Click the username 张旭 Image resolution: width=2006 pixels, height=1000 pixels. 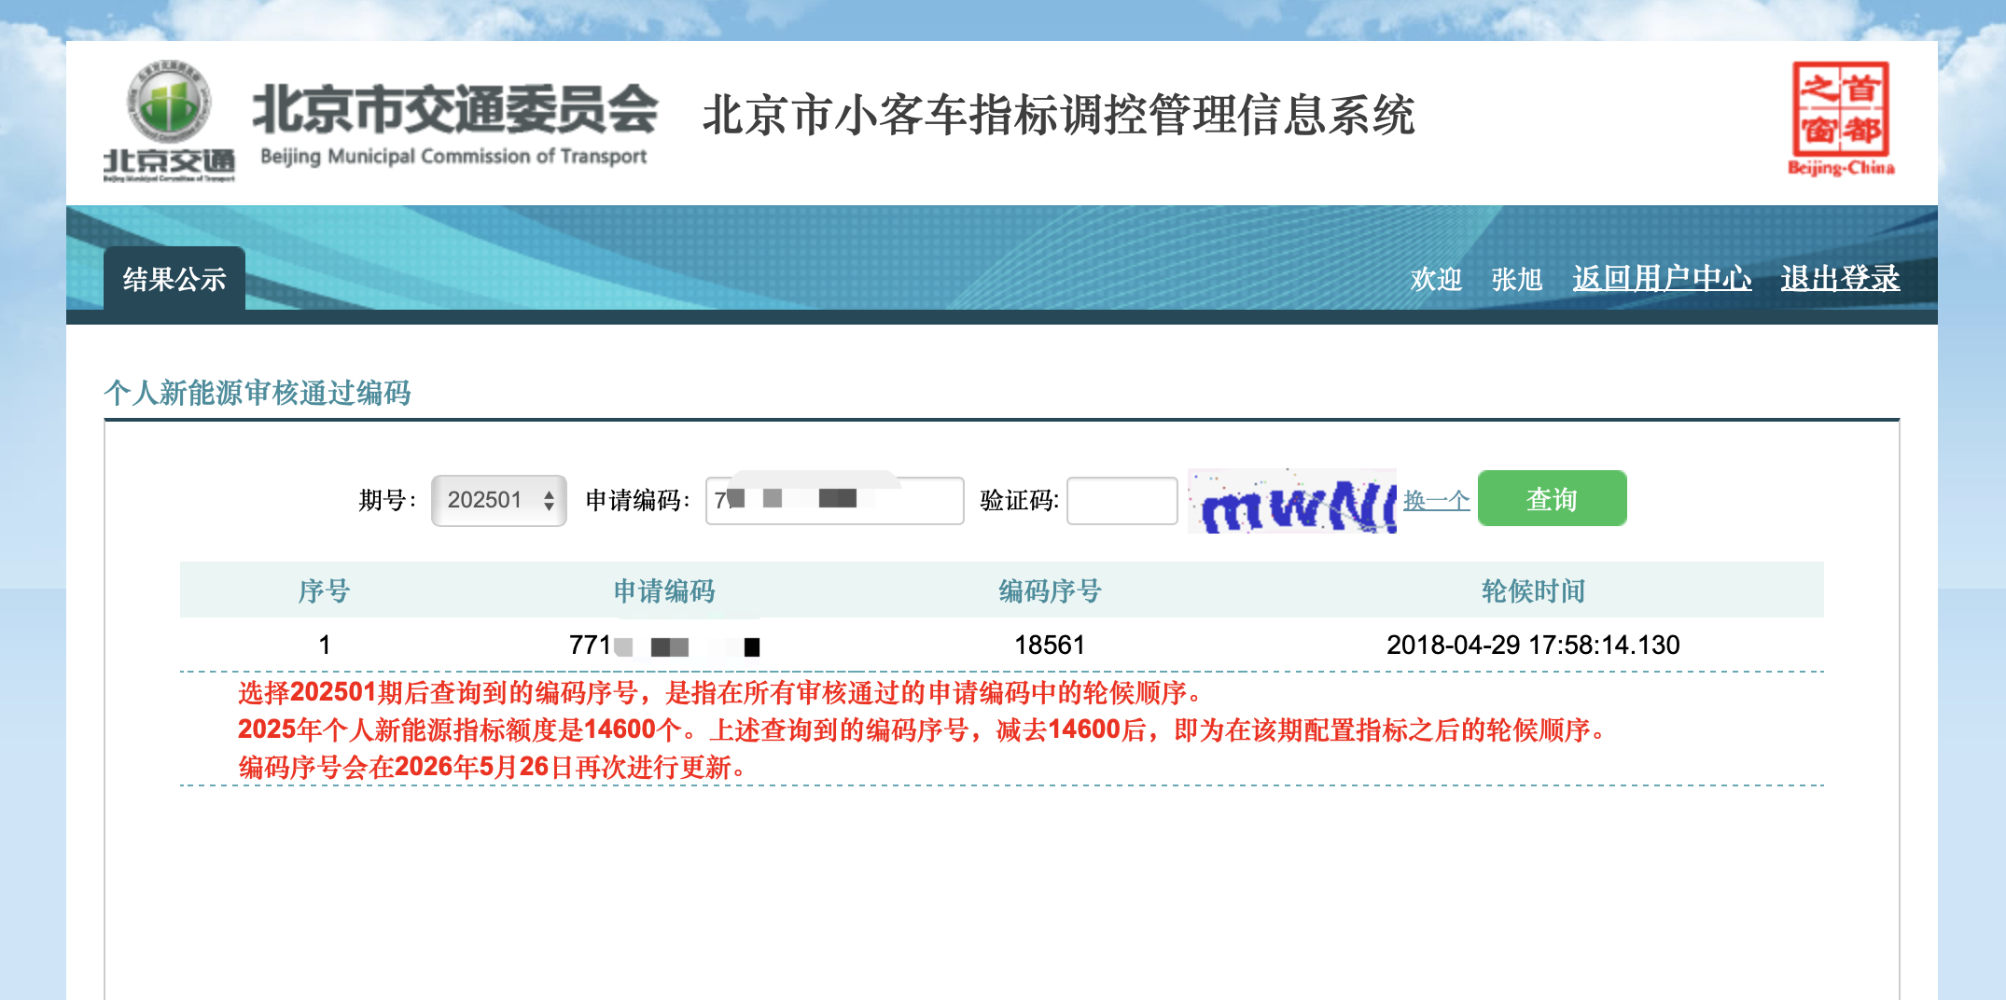(1517, 279)
